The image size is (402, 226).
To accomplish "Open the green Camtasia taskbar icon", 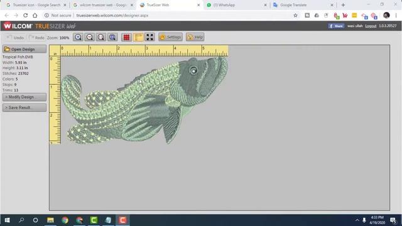I will pos(94,220).
